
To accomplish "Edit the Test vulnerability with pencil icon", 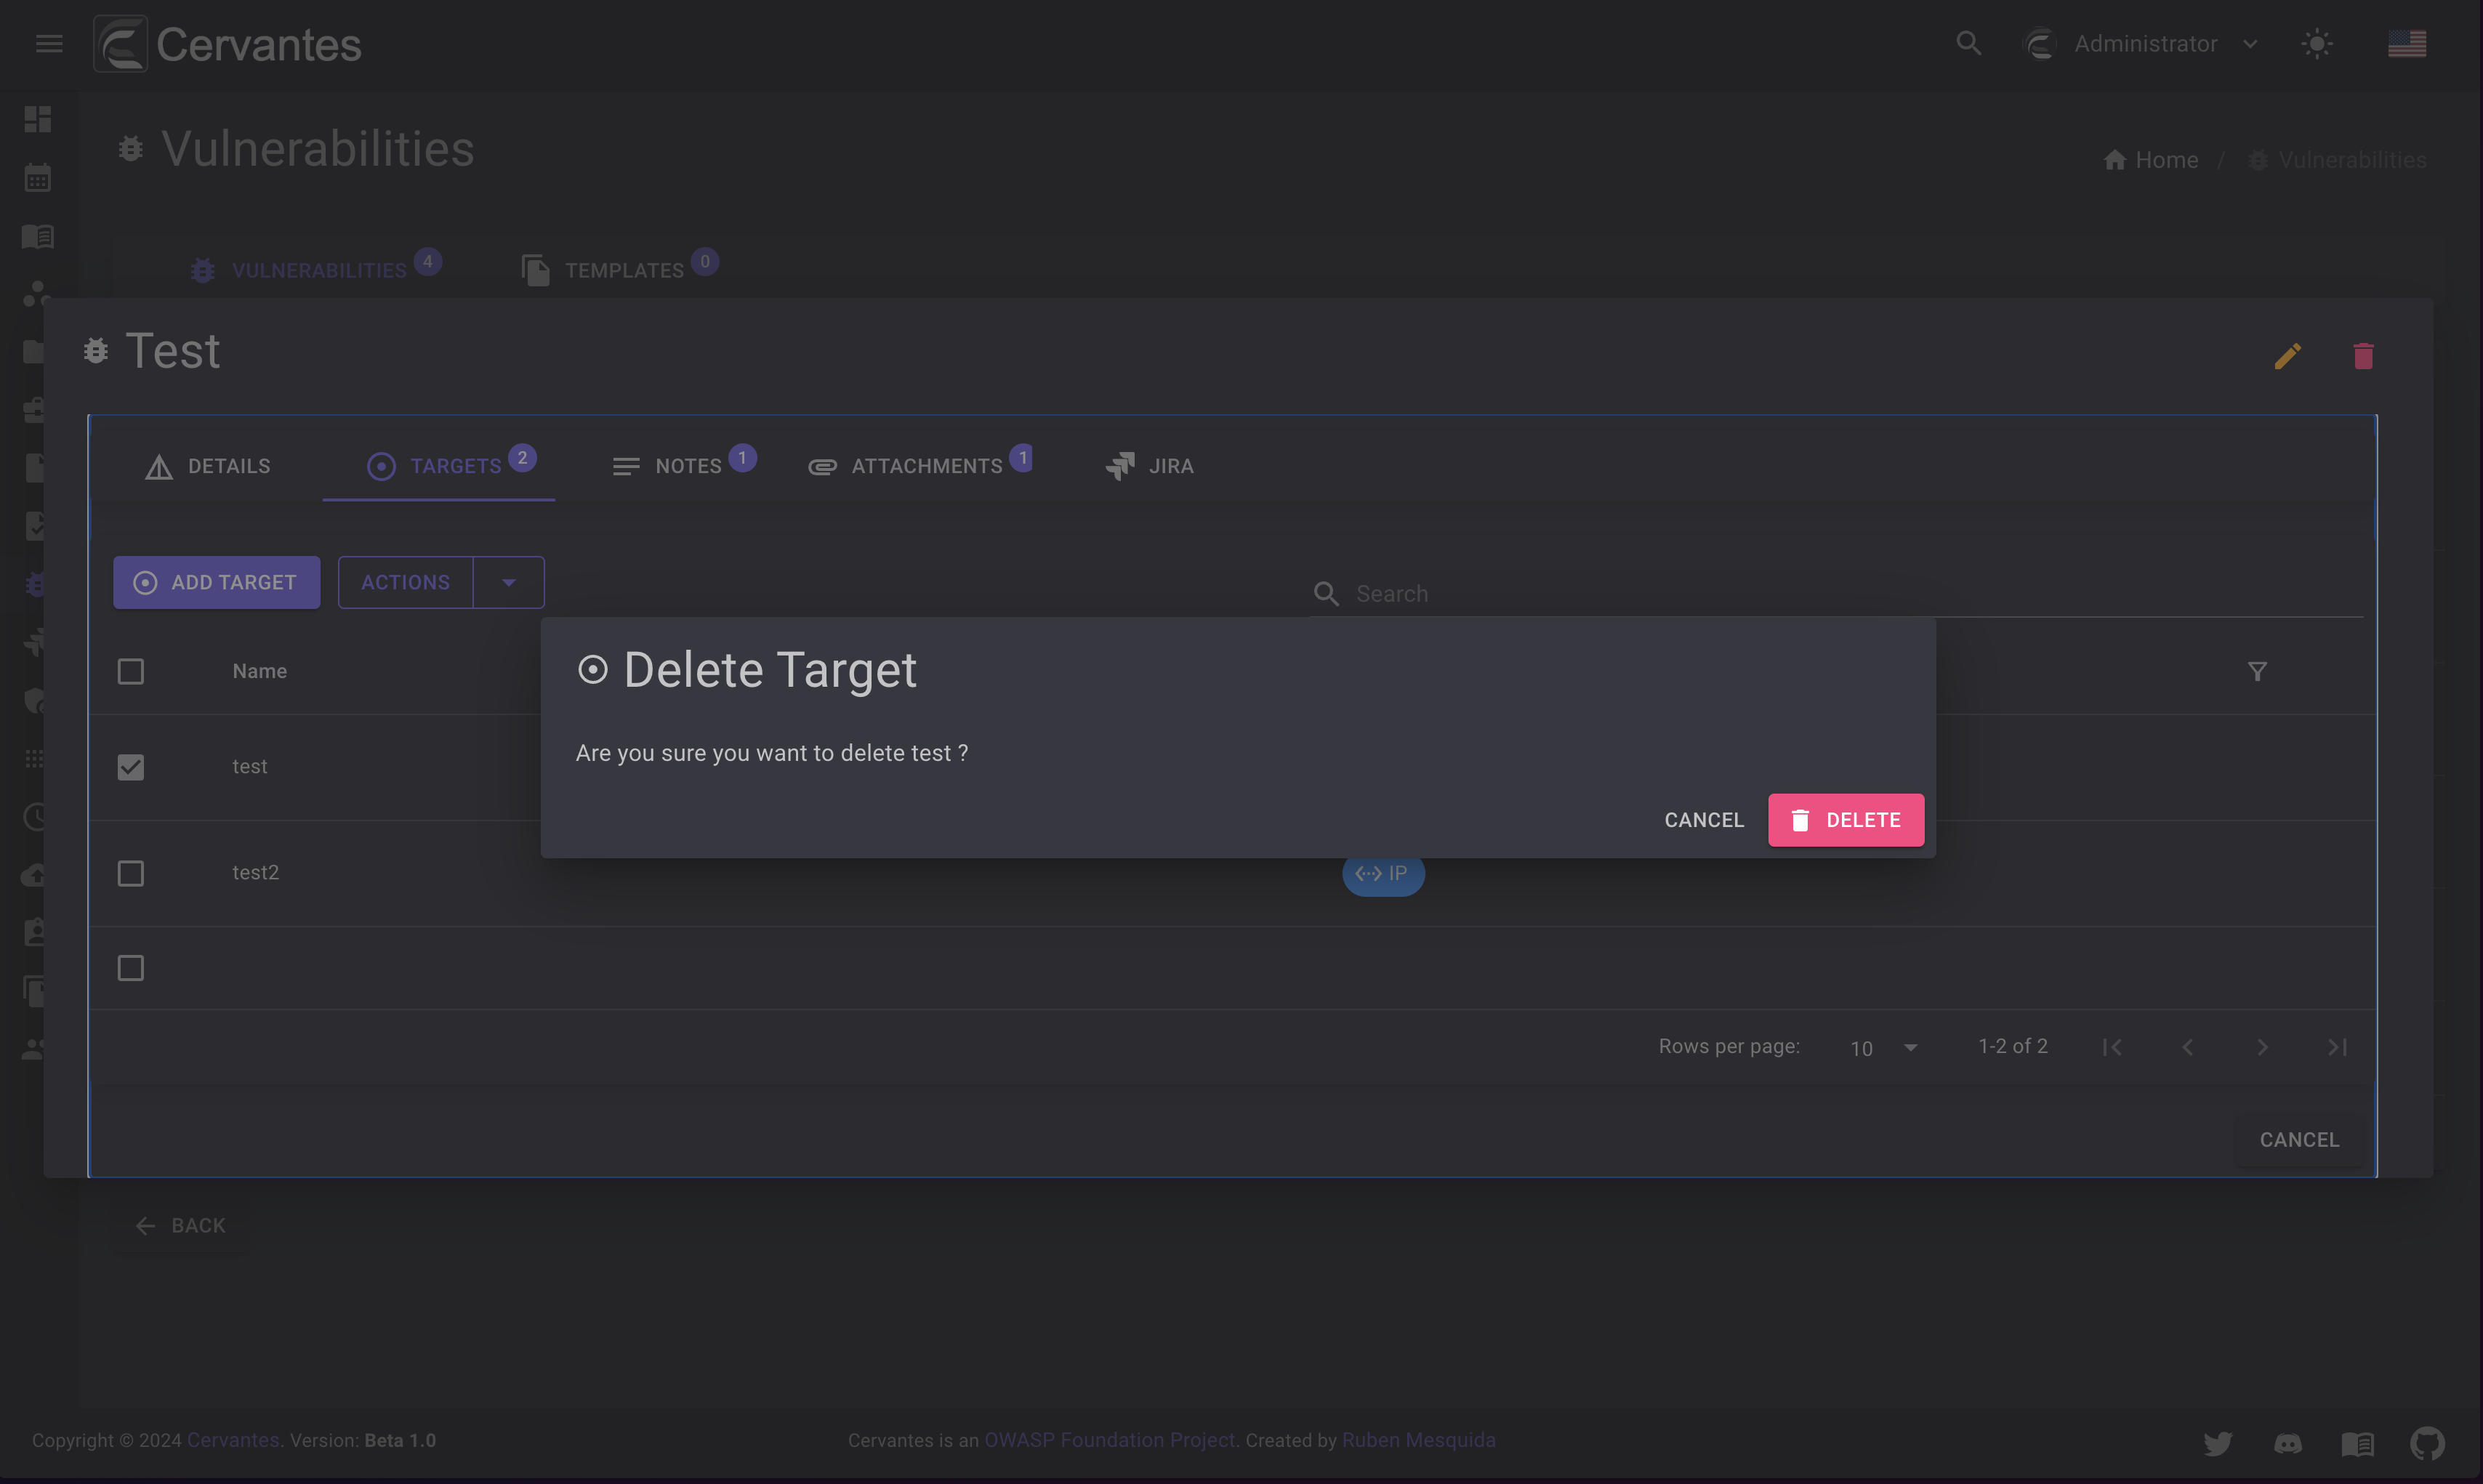I will click(x=2287, y=356).
